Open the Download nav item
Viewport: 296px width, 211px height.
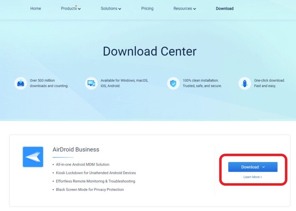(225, 8)
